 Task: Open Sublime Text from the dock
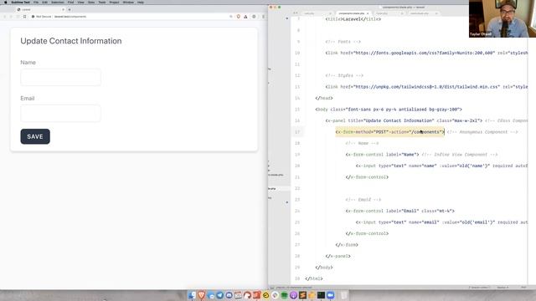pos(302,295)
